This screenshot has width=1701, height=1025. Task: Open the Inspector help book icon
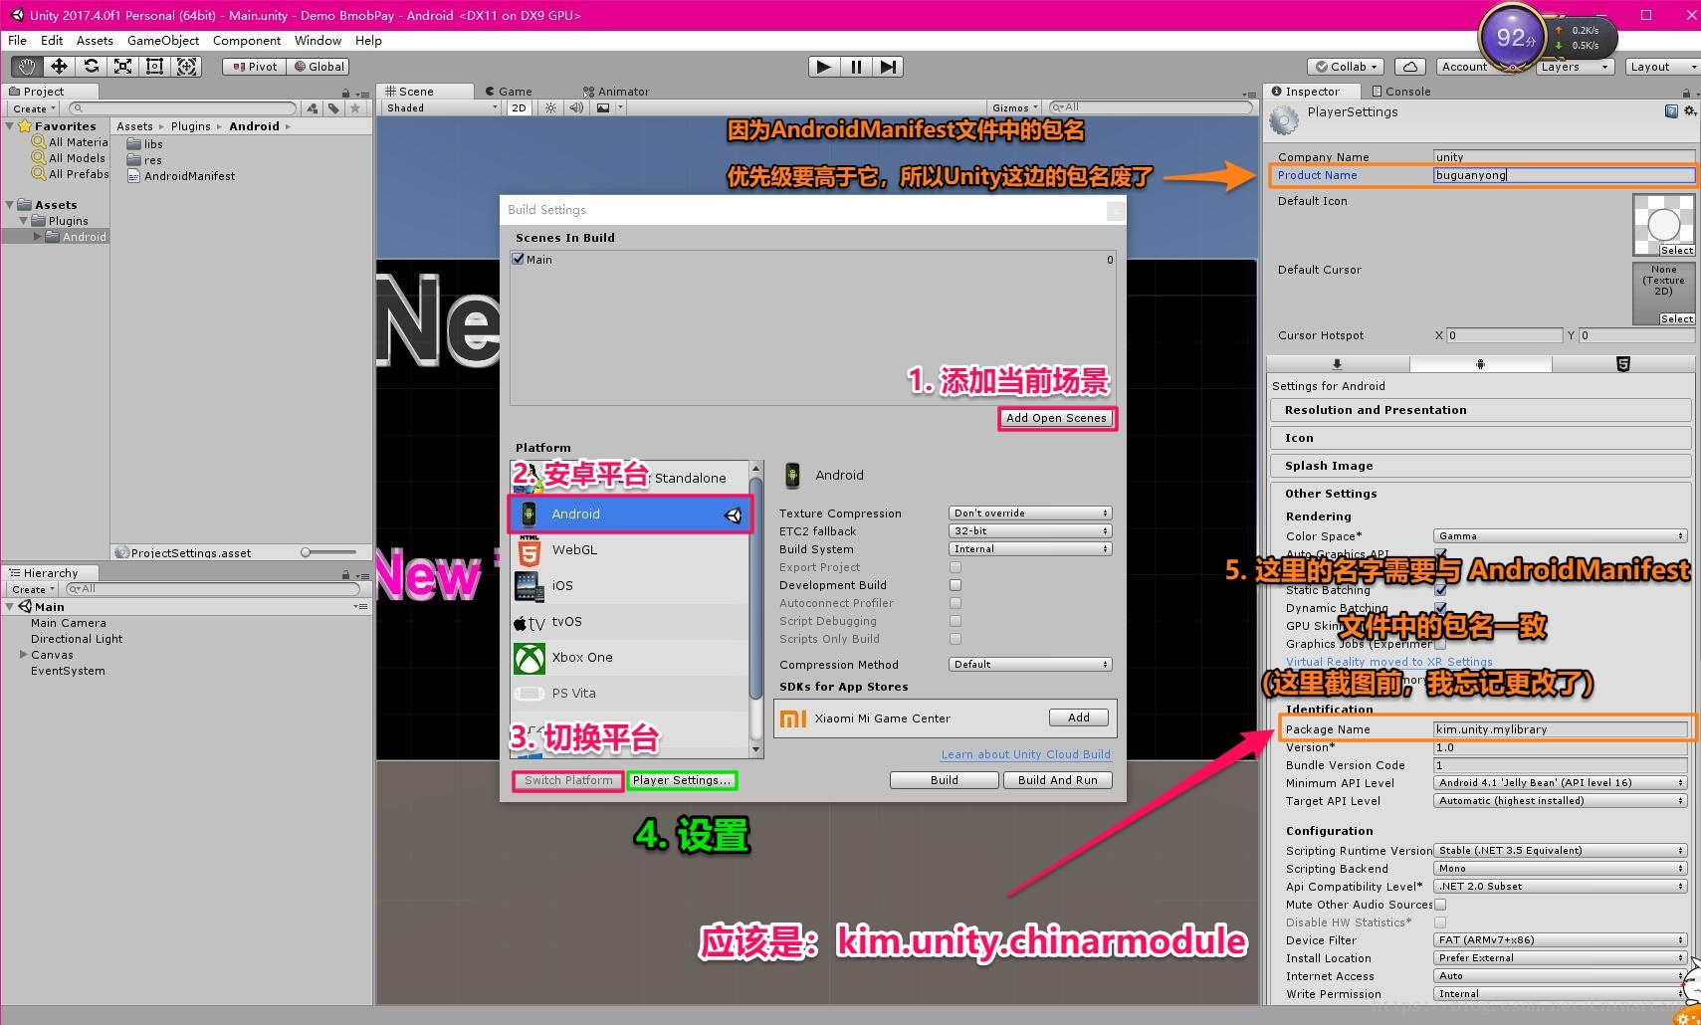tap(1671, 111)
